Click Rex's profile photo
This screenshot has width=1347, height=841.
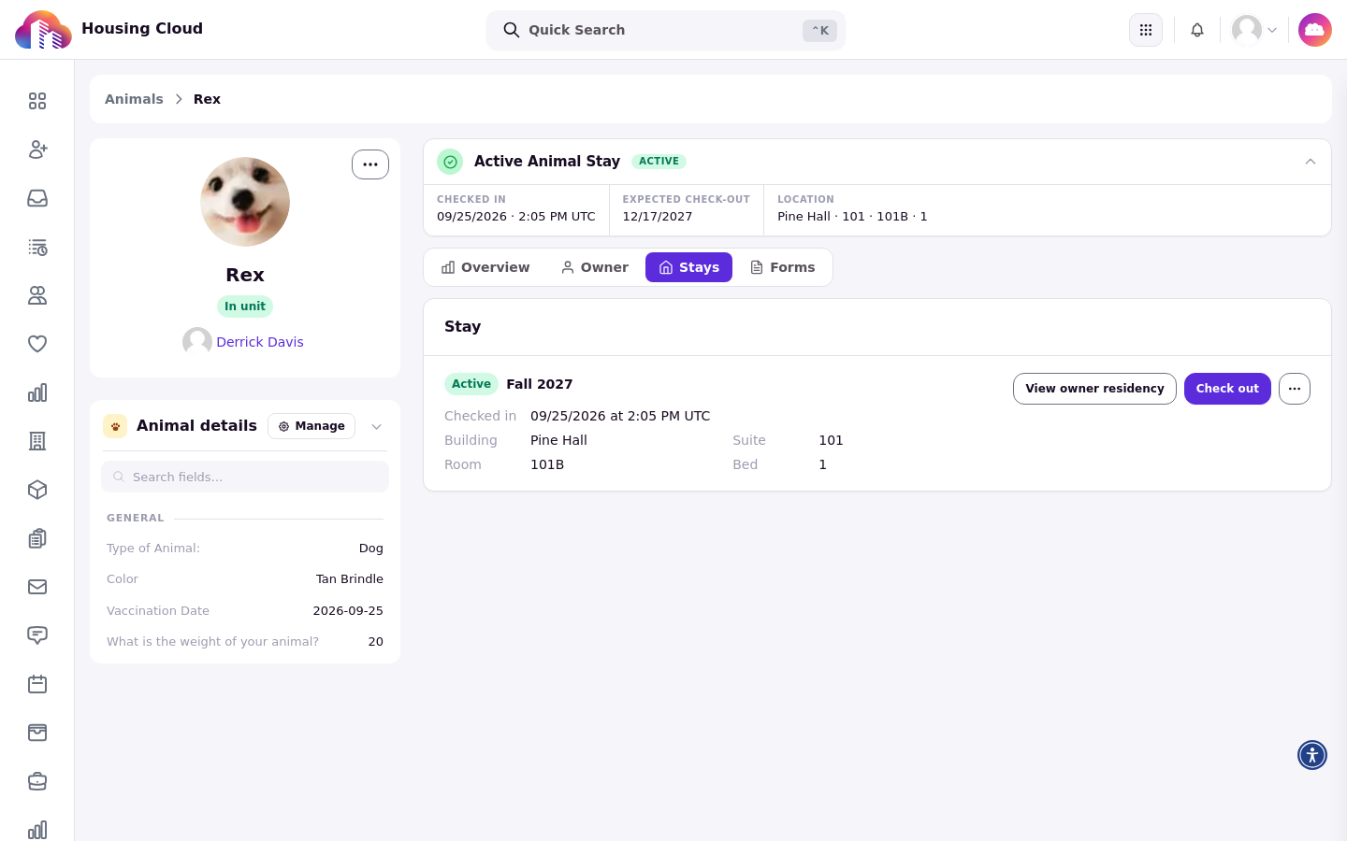coord(245,202)
